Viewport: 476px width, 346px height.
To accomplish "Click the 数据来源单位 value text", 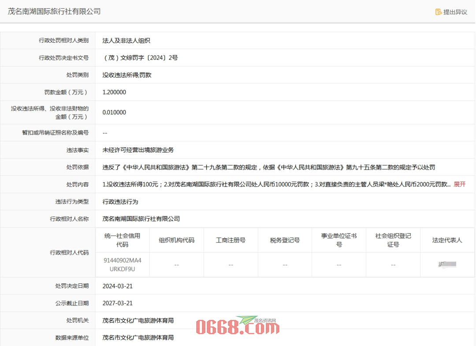I will pos(138,338).
